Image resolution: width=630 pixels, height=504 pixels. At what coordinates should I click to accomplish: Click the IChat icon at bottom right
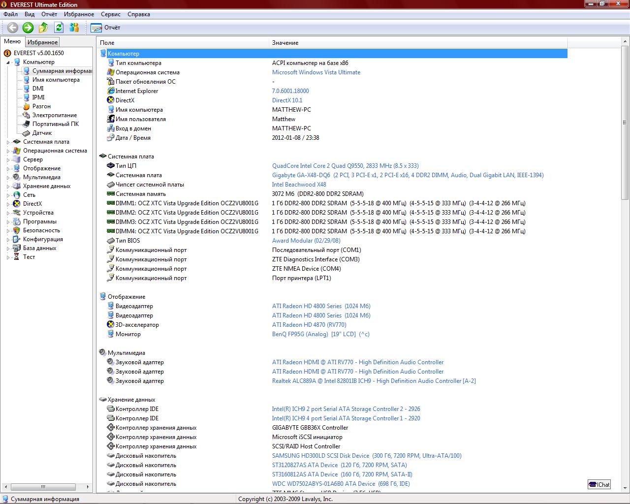(x=599, y=484)
